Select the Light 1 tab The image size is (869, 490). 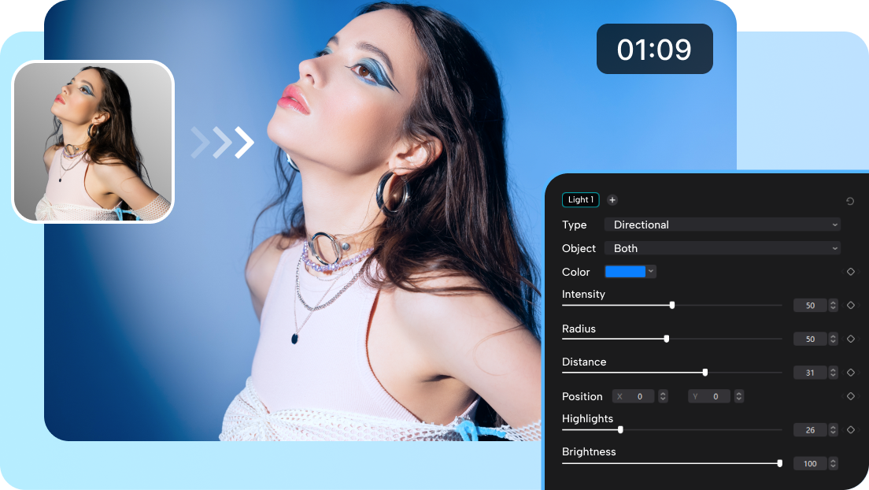coord(580,200)
